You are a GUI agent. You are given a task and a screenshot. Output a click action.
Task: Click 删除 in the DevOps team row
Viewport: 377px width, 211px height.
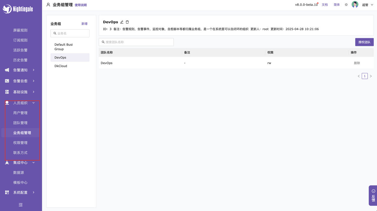point(357,63)
